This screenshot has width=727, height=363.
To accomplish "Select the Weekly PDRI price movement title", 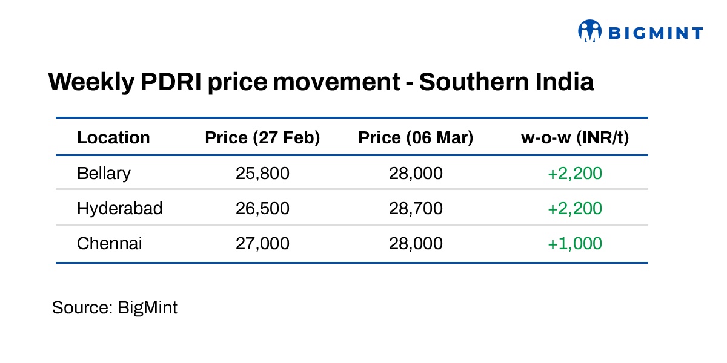I will [x=321, y=82].
